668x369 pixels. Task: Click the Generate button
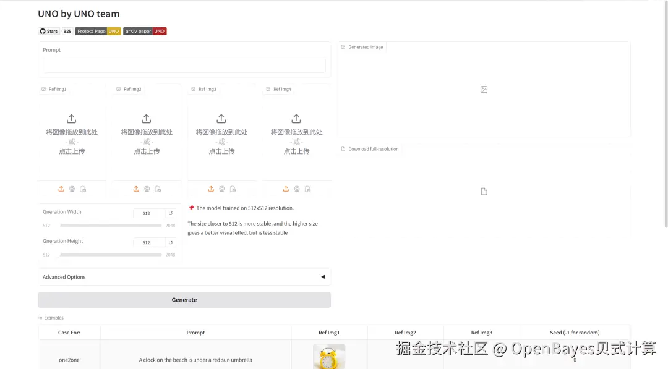click(x=184, y=300)
